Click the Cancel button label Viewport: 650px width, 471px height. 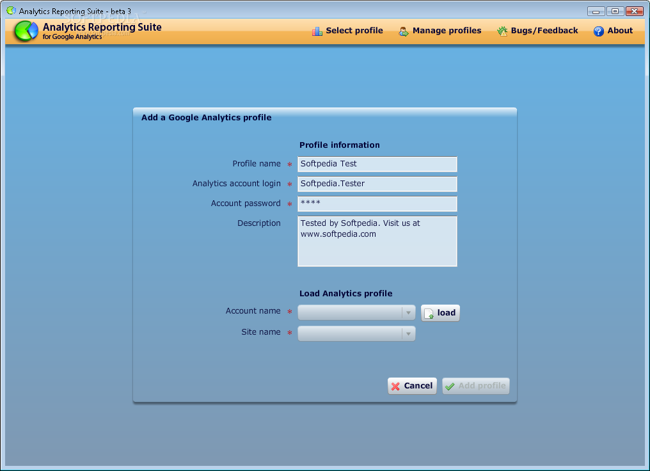[418, 386]
